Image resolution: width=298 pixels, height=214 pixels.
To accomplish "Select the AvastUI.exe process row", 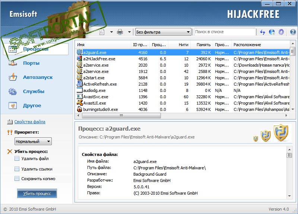I will pos(183,103).
